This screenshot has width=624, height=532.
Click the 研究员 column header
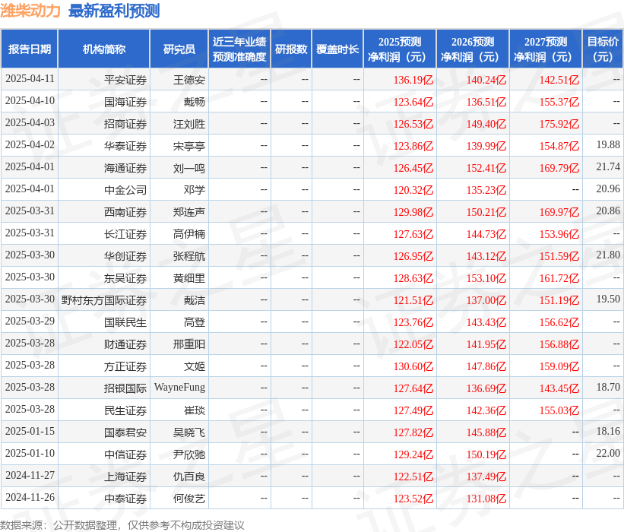coord(180,48)
